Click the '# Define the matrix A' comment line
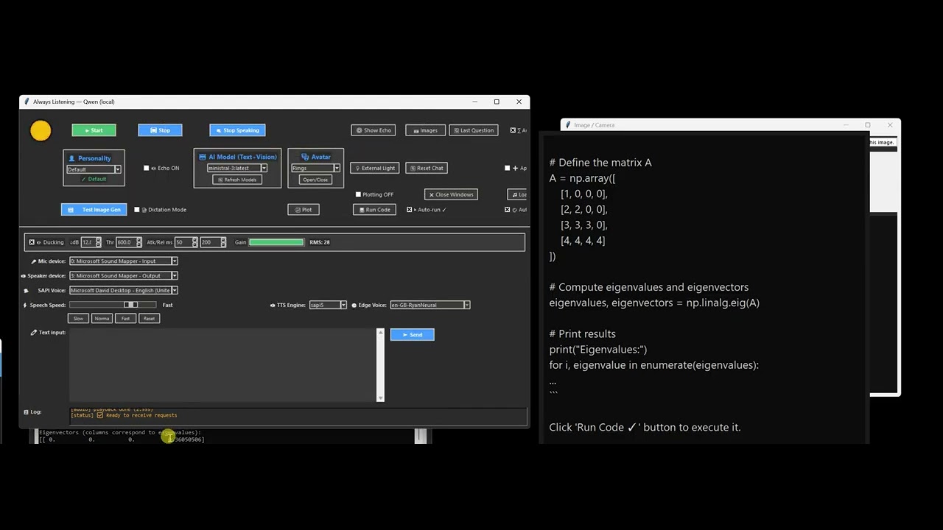Viewport: 943px width, 530px height. click(600, 163)
